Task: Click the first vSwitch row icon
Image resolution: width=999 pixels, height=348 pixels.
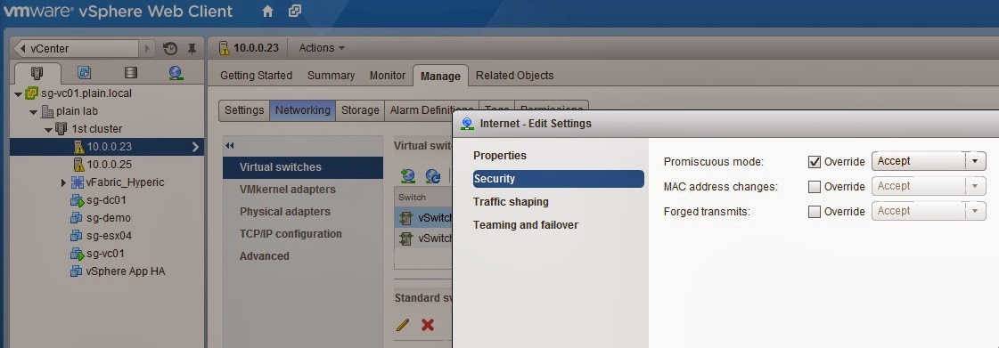Action: click(x=405, y=218)
